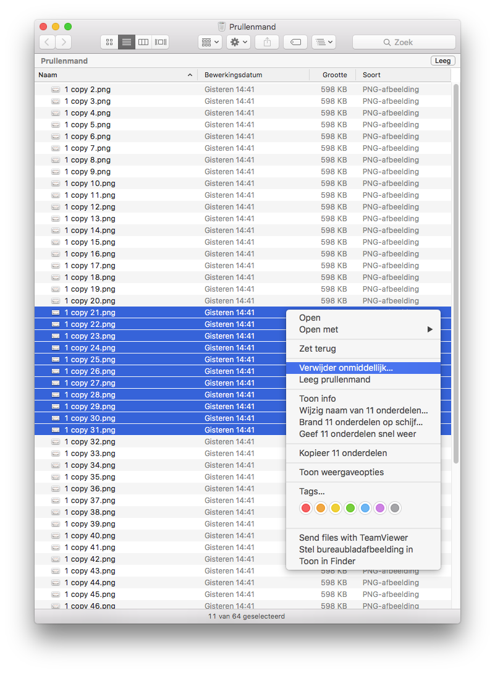Choose Wijzig naam van 11 onderdelen…
The width and height of the screenshot is (495, 673).
(363, 410)
